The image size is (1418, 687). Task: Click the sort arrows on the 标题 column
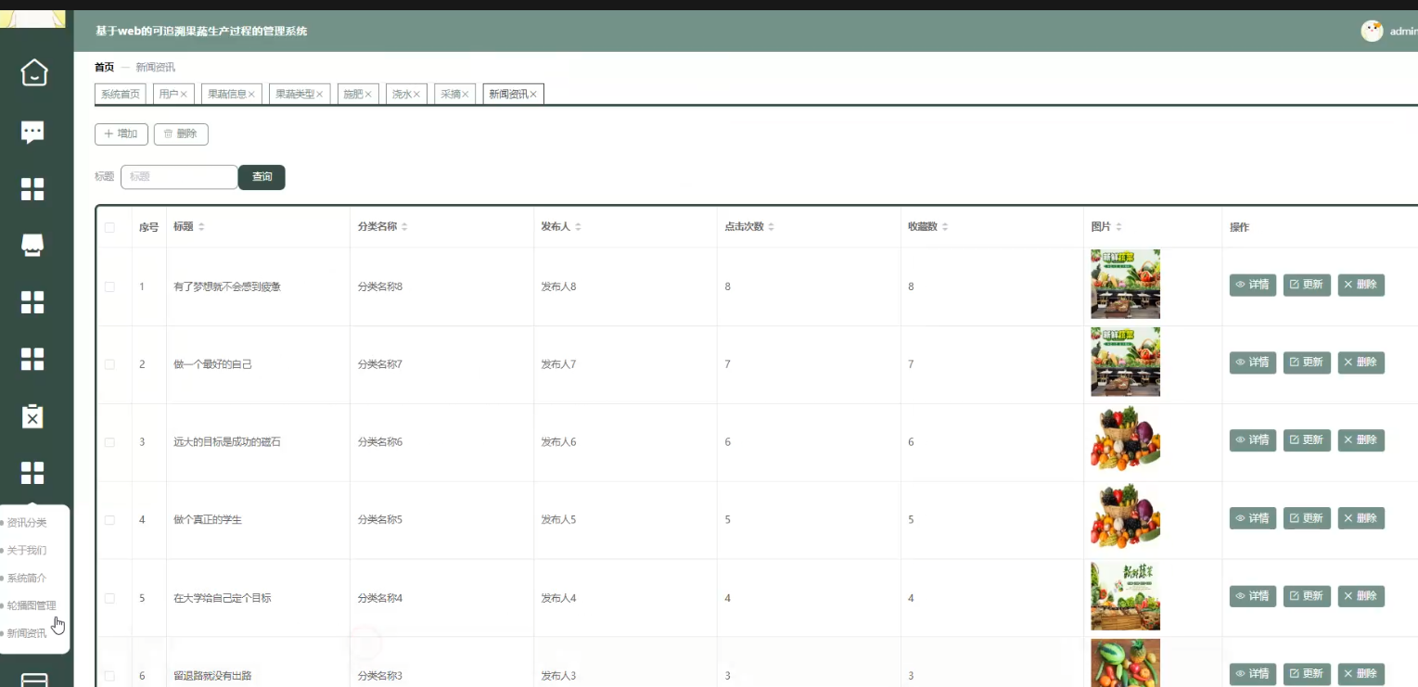click(201, 225)
